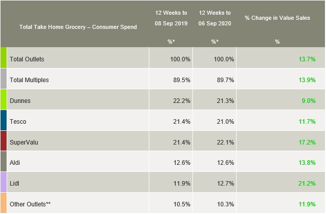The width and height of the screenshot is (326, 214).
Task: Click the lime green Dunnes color swatch
Action: pos(3,100)
